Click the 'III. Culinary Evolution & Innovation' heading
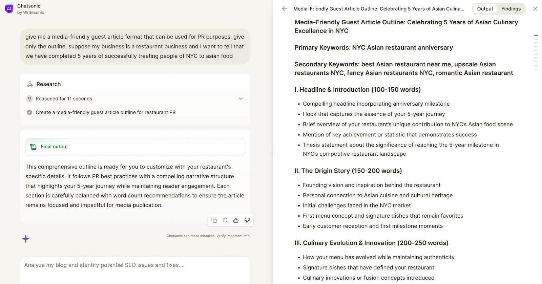 click(371, 243)
